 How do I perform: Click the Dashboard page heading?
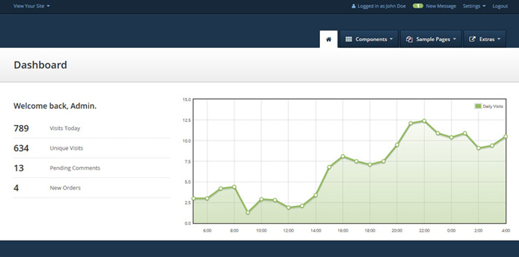coord(40,65)
